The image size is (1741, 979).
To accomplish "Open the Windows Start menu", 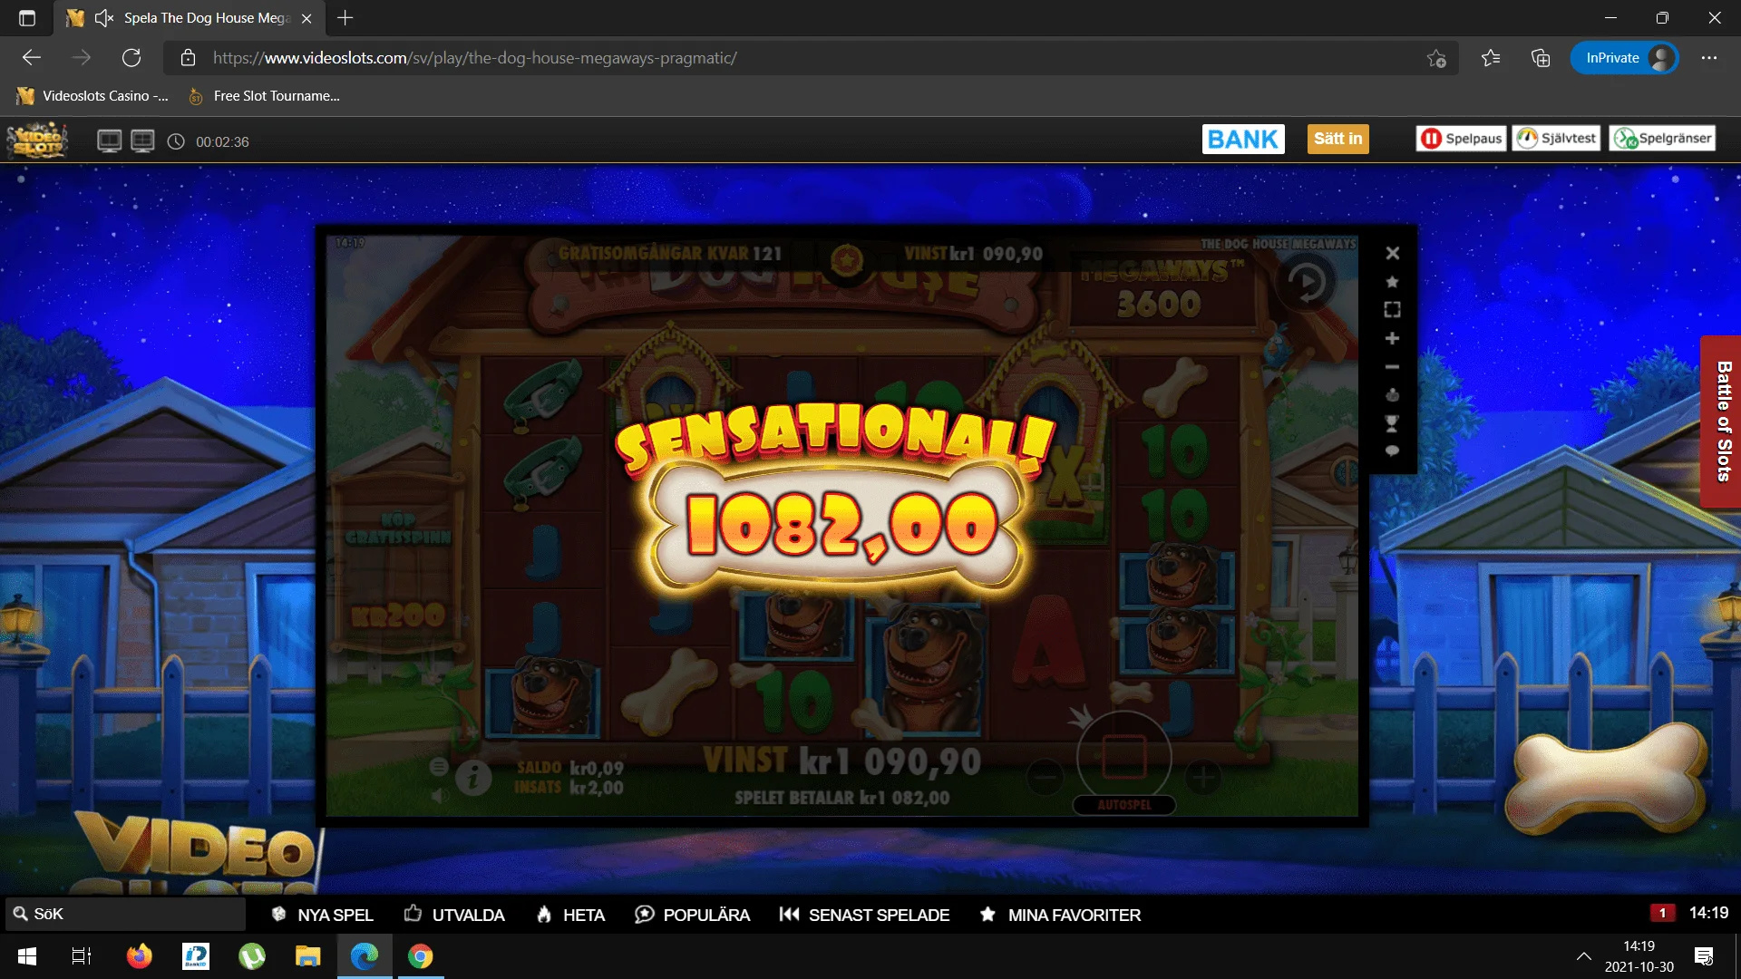I will pyautogui.click(x=27, y=956).
